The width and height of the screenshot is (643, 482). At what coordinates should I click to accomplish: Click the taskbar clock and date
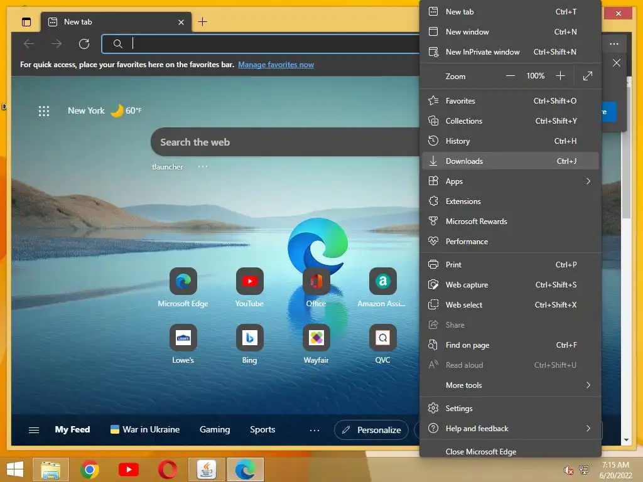(615, 470)
